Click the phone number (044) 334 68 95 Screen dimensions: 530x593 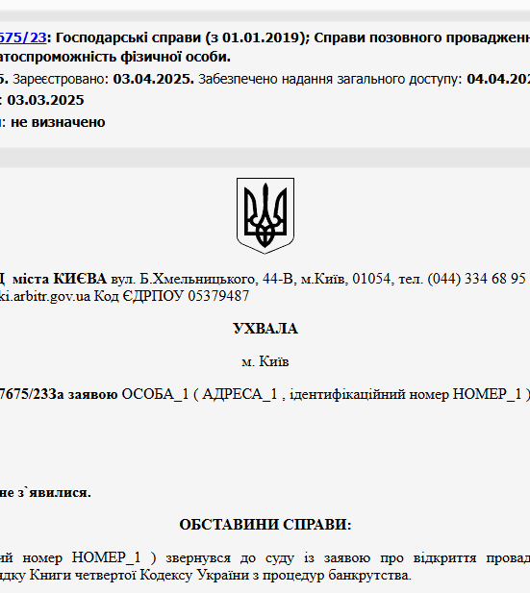(477, 279)
